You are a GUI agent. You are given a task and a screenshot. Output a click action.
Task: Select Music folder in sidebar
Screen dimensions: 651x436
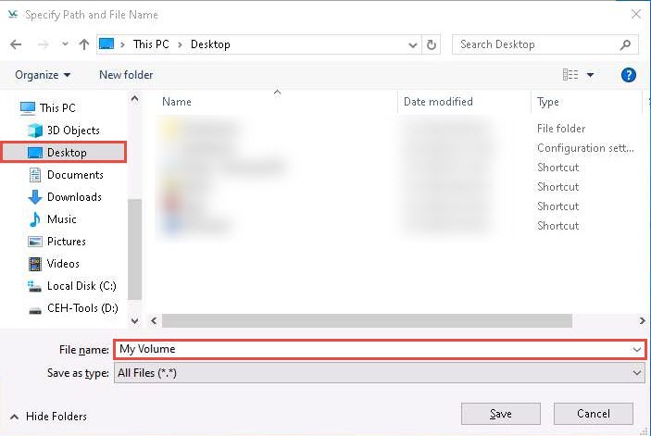pos(61,219)
